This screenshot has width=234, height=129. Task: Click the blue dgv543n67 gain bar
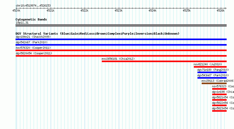tap(212, 78)
